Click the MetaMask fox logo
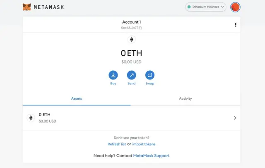Image resolution: width=265 pixels, height=168 pixels. point(26,7)
